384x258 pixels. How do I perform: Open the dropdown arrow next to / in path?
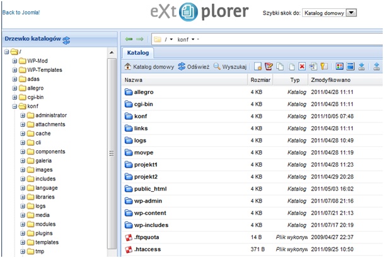[x=171, y=39]
